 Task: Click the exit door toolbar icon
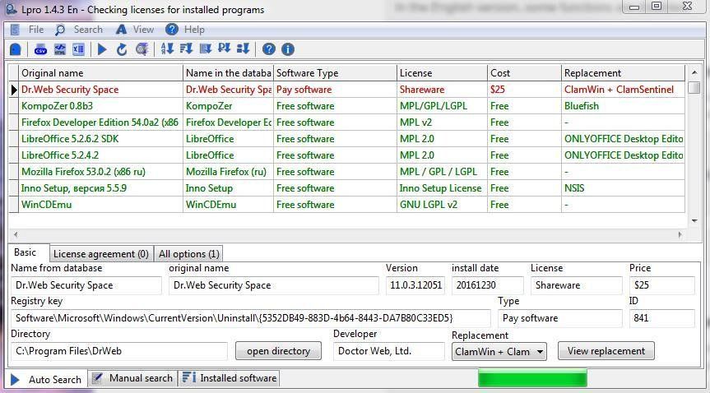tap(16, 49)
